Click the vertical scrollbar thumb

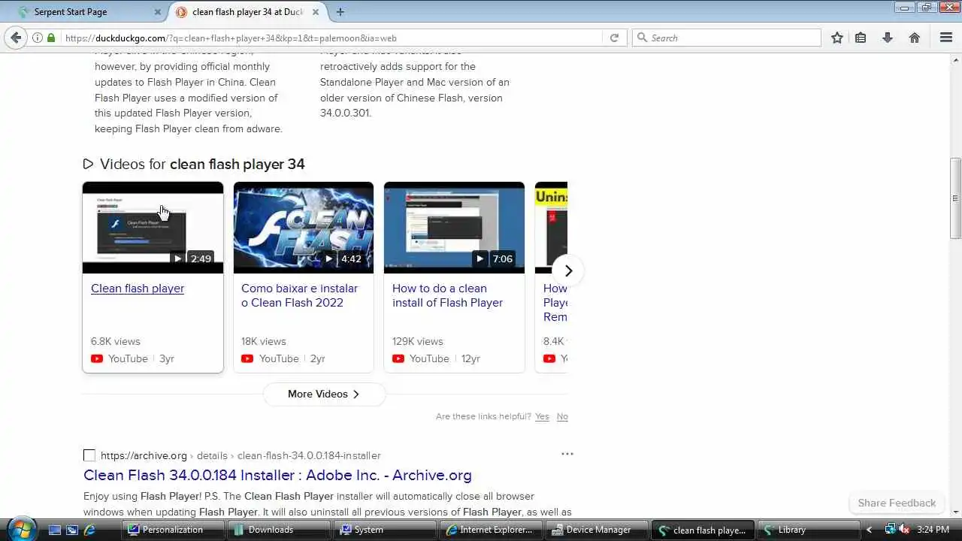[x=955, y=199]
